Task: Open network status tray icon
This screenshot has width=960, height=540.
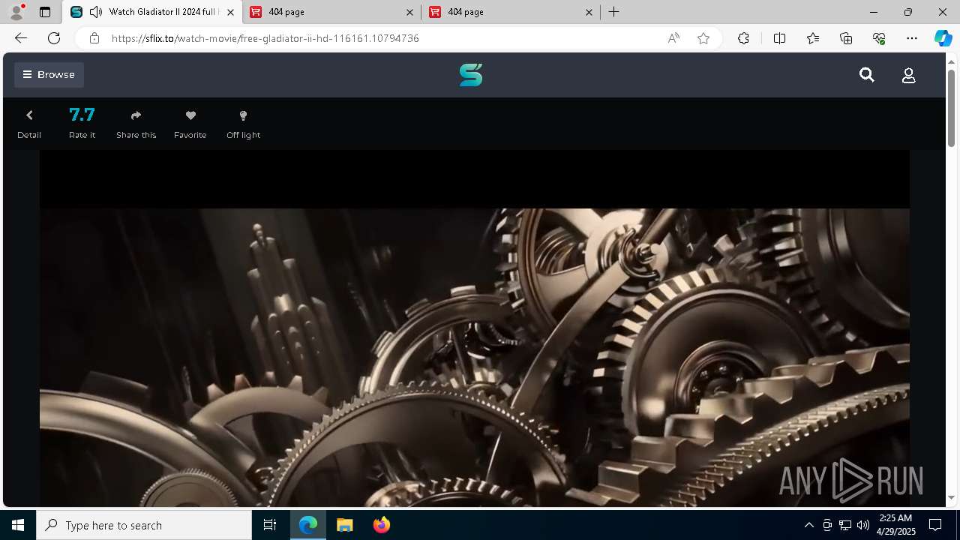Action: pos(844,525)
